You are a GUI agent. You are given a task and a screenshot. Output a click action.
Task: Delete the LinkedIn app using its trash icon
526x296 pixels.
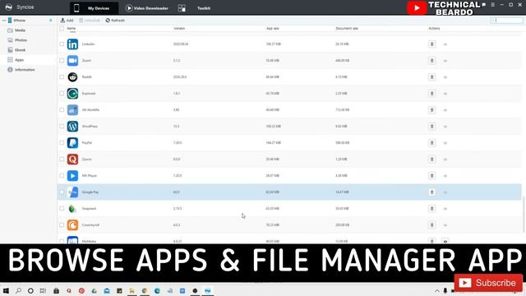(x=432, y=44)
